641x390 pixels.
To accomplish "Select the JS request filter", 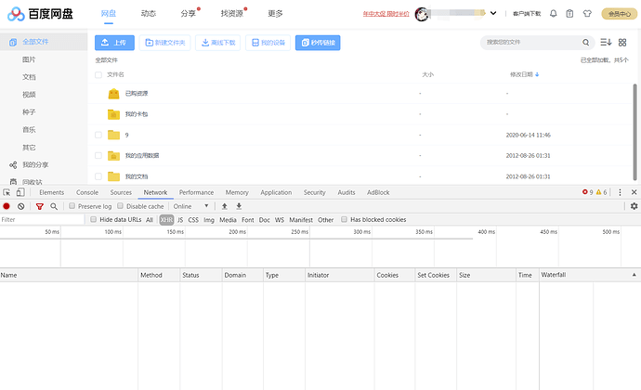I will click(x=180, y=220).
